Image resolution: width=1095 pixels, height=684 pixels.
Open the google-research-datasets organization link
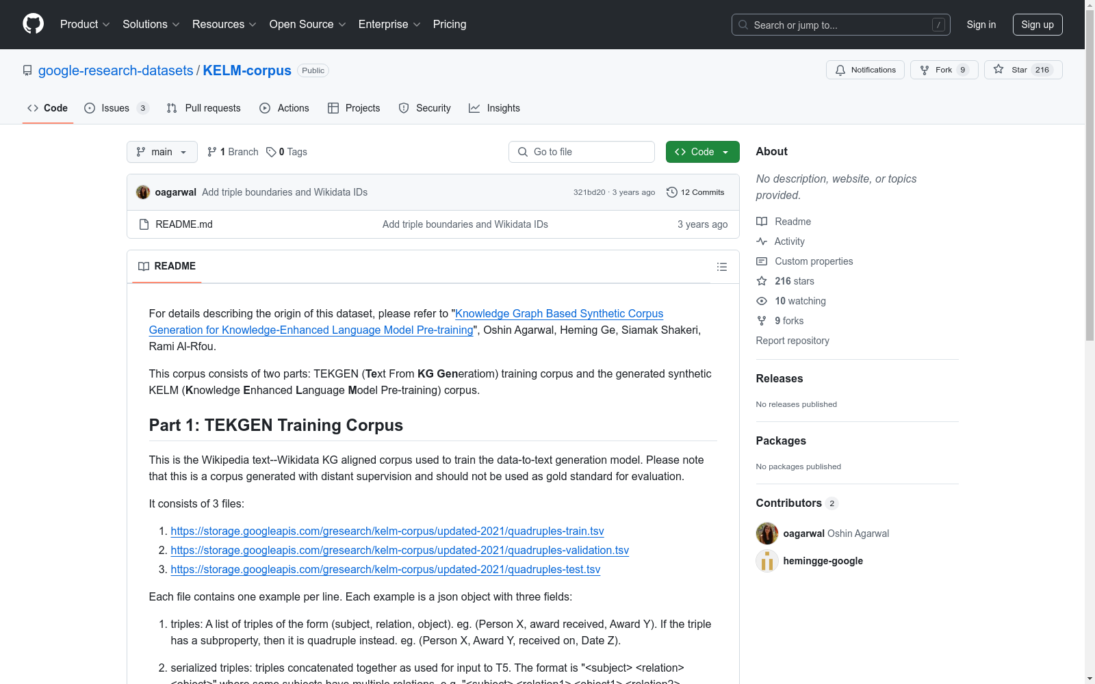pyautogui.click(x=116, y=70)
